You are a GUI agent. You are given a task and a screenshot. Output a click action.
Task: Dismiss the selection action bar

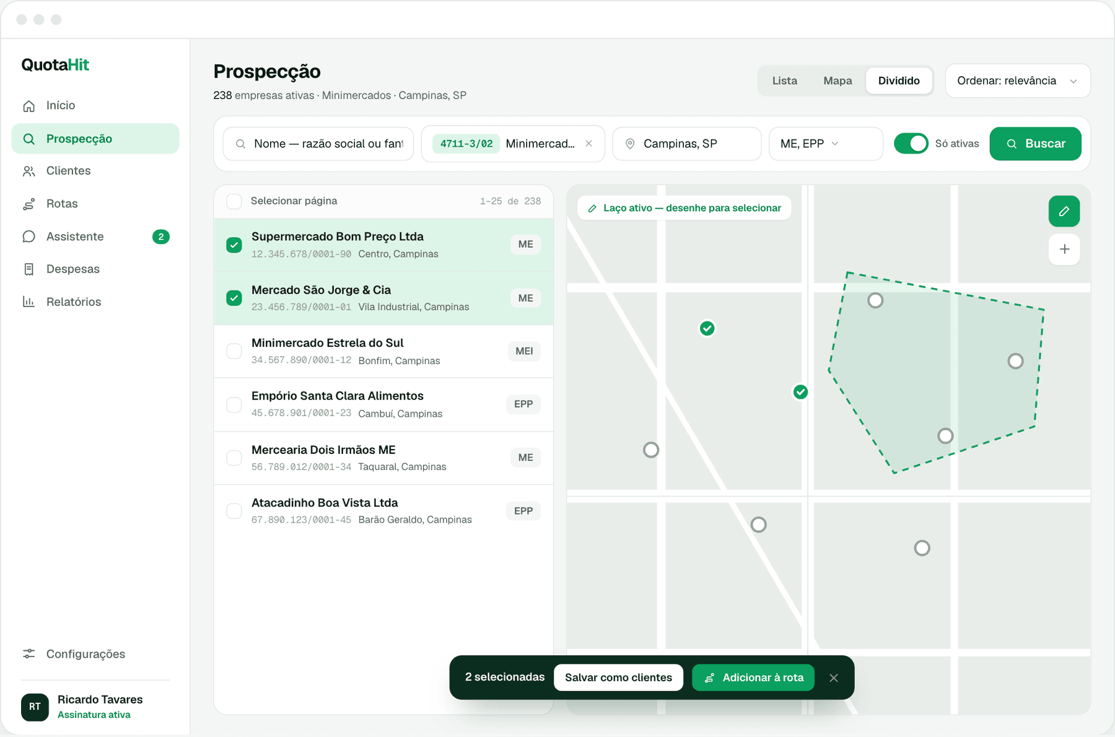click(834, 678)
